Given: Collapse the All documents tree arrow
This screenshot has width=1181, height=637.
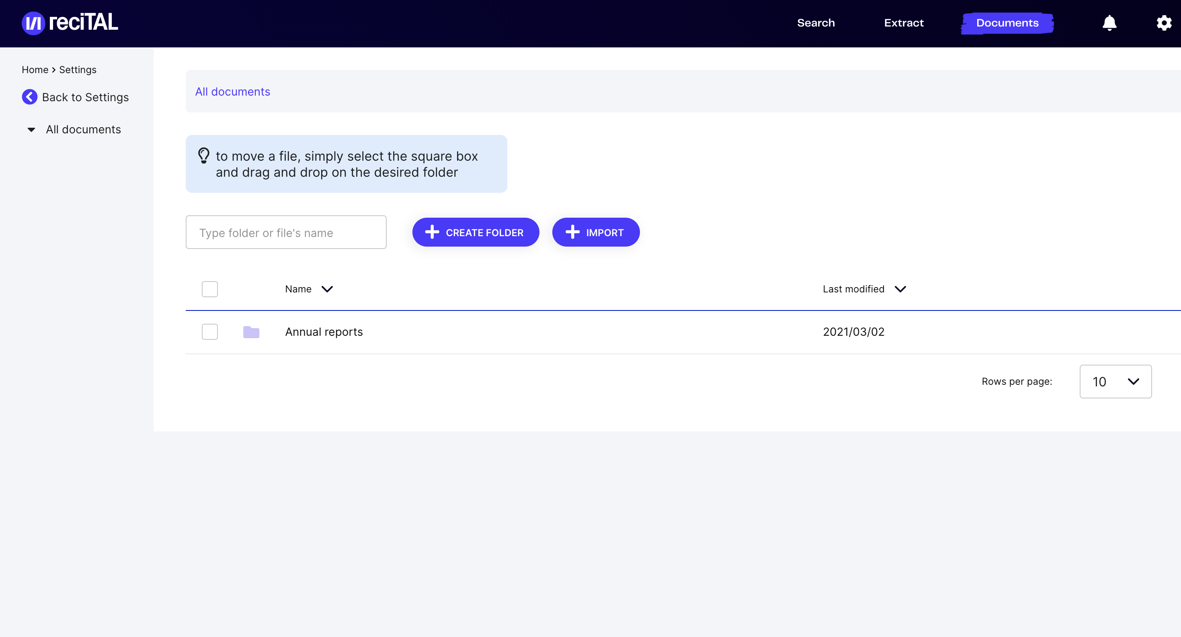Looking at the screenshot, I should [31, 130].
